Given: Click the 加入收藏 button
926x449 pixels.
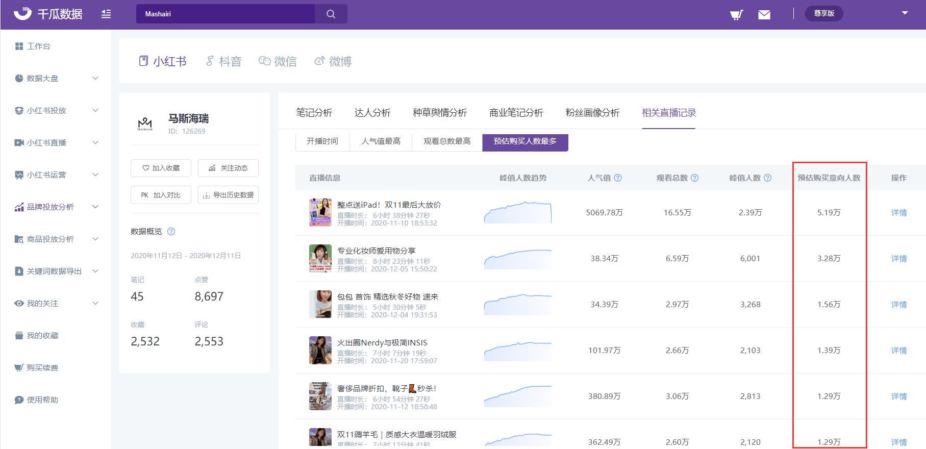Looking at the screenshot, I should tap(161, 168).
